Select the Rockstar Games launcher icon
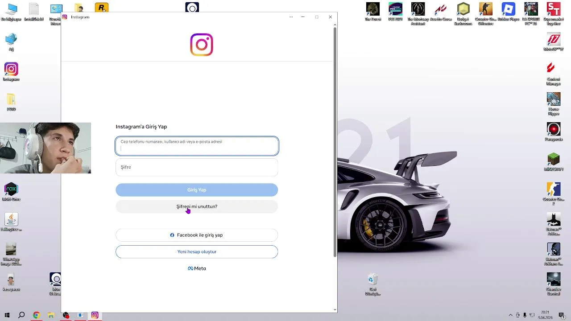 point(102,8)
